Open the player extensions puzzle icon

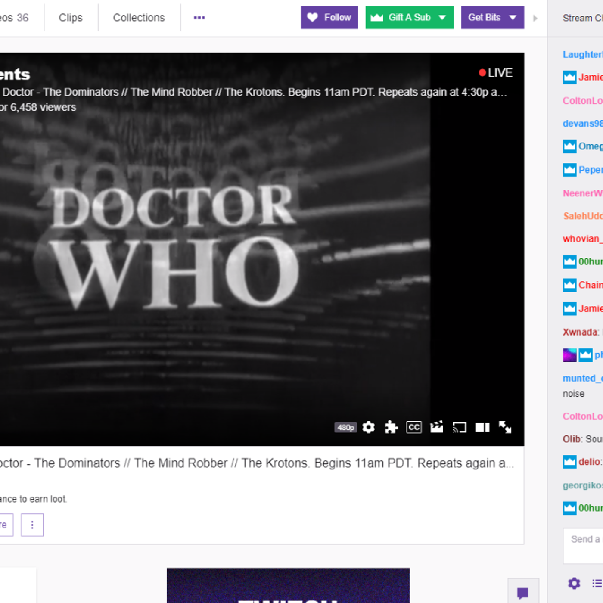(391, 427)
